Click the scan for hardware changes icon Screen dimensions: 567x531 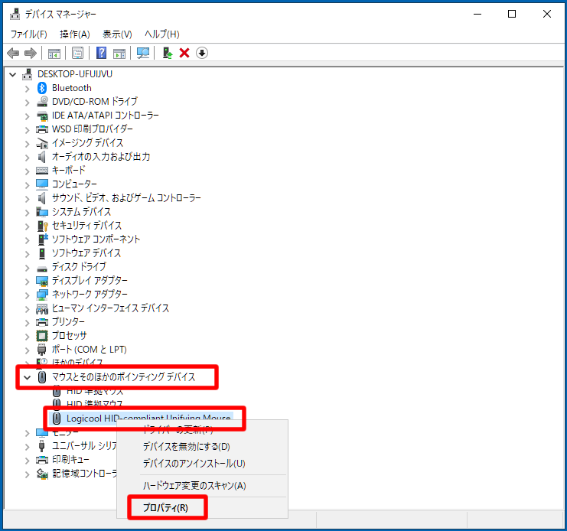tap(142, 53)
